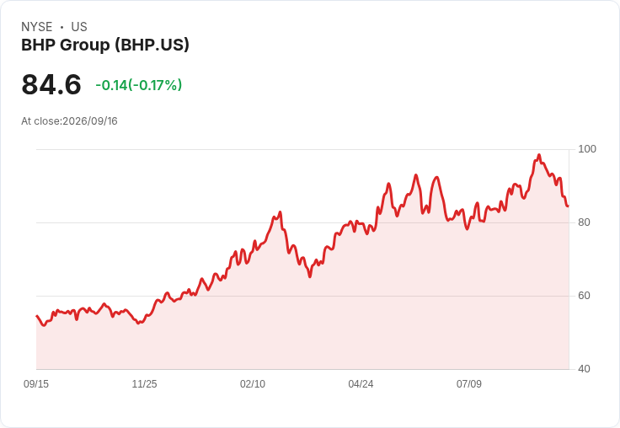Click the 84.6 current price value
Screen dimensions: 620x428
51,84
